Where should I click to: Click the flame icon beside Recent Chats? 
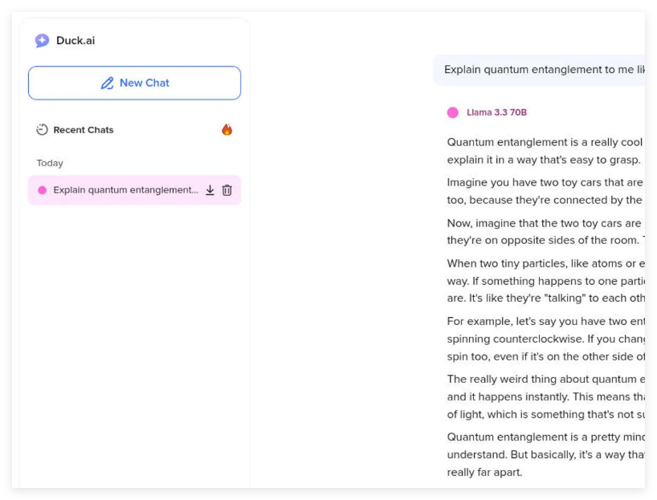coord(226,129)
